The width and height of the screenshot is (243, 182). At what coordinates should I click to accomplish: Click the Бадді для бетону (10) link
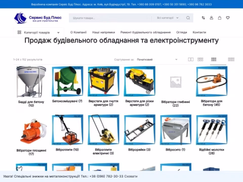pos(31,104)
